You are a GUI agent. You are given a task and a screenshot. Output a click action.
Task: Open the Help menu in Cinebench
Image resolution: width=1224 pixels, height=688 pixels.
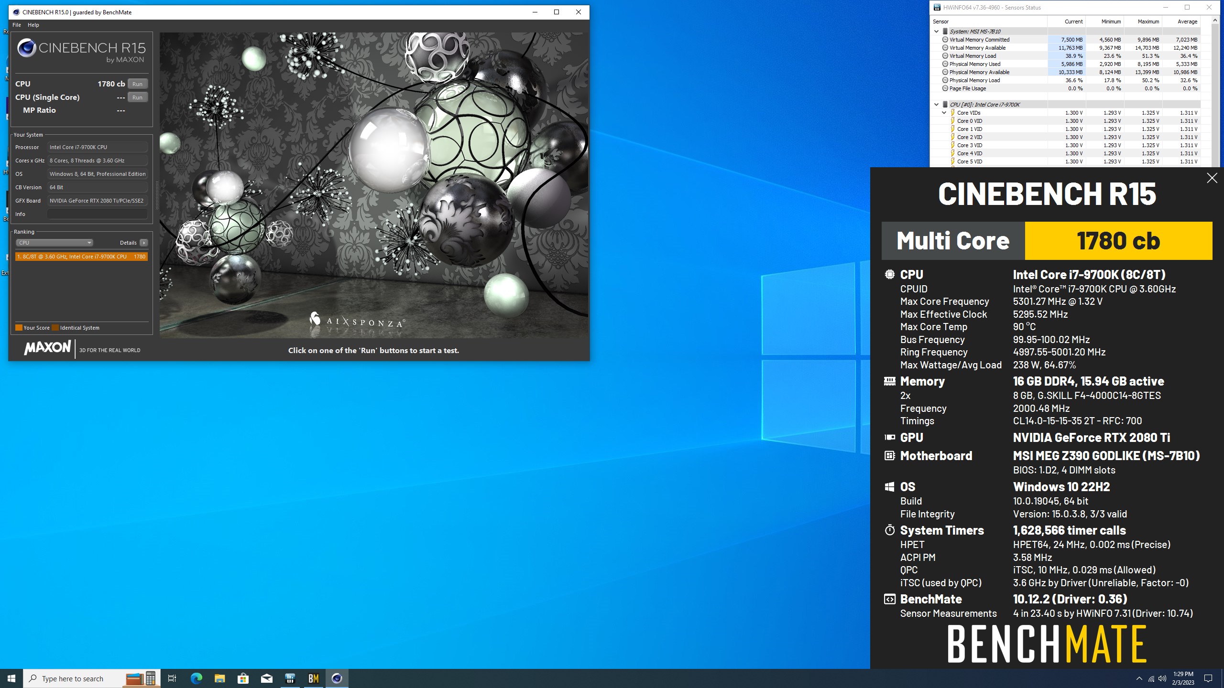pos(33,25)
